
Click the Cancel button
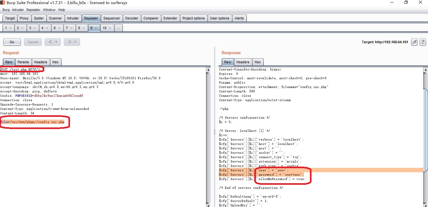point(33,42)
